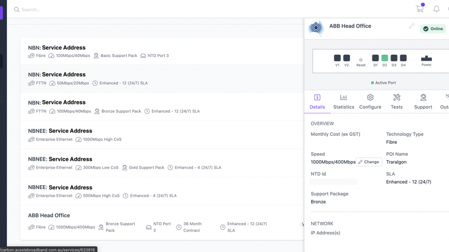Click clock icon beside 36 Month Contract
The image size is (449, 252).
click(179, 227)
